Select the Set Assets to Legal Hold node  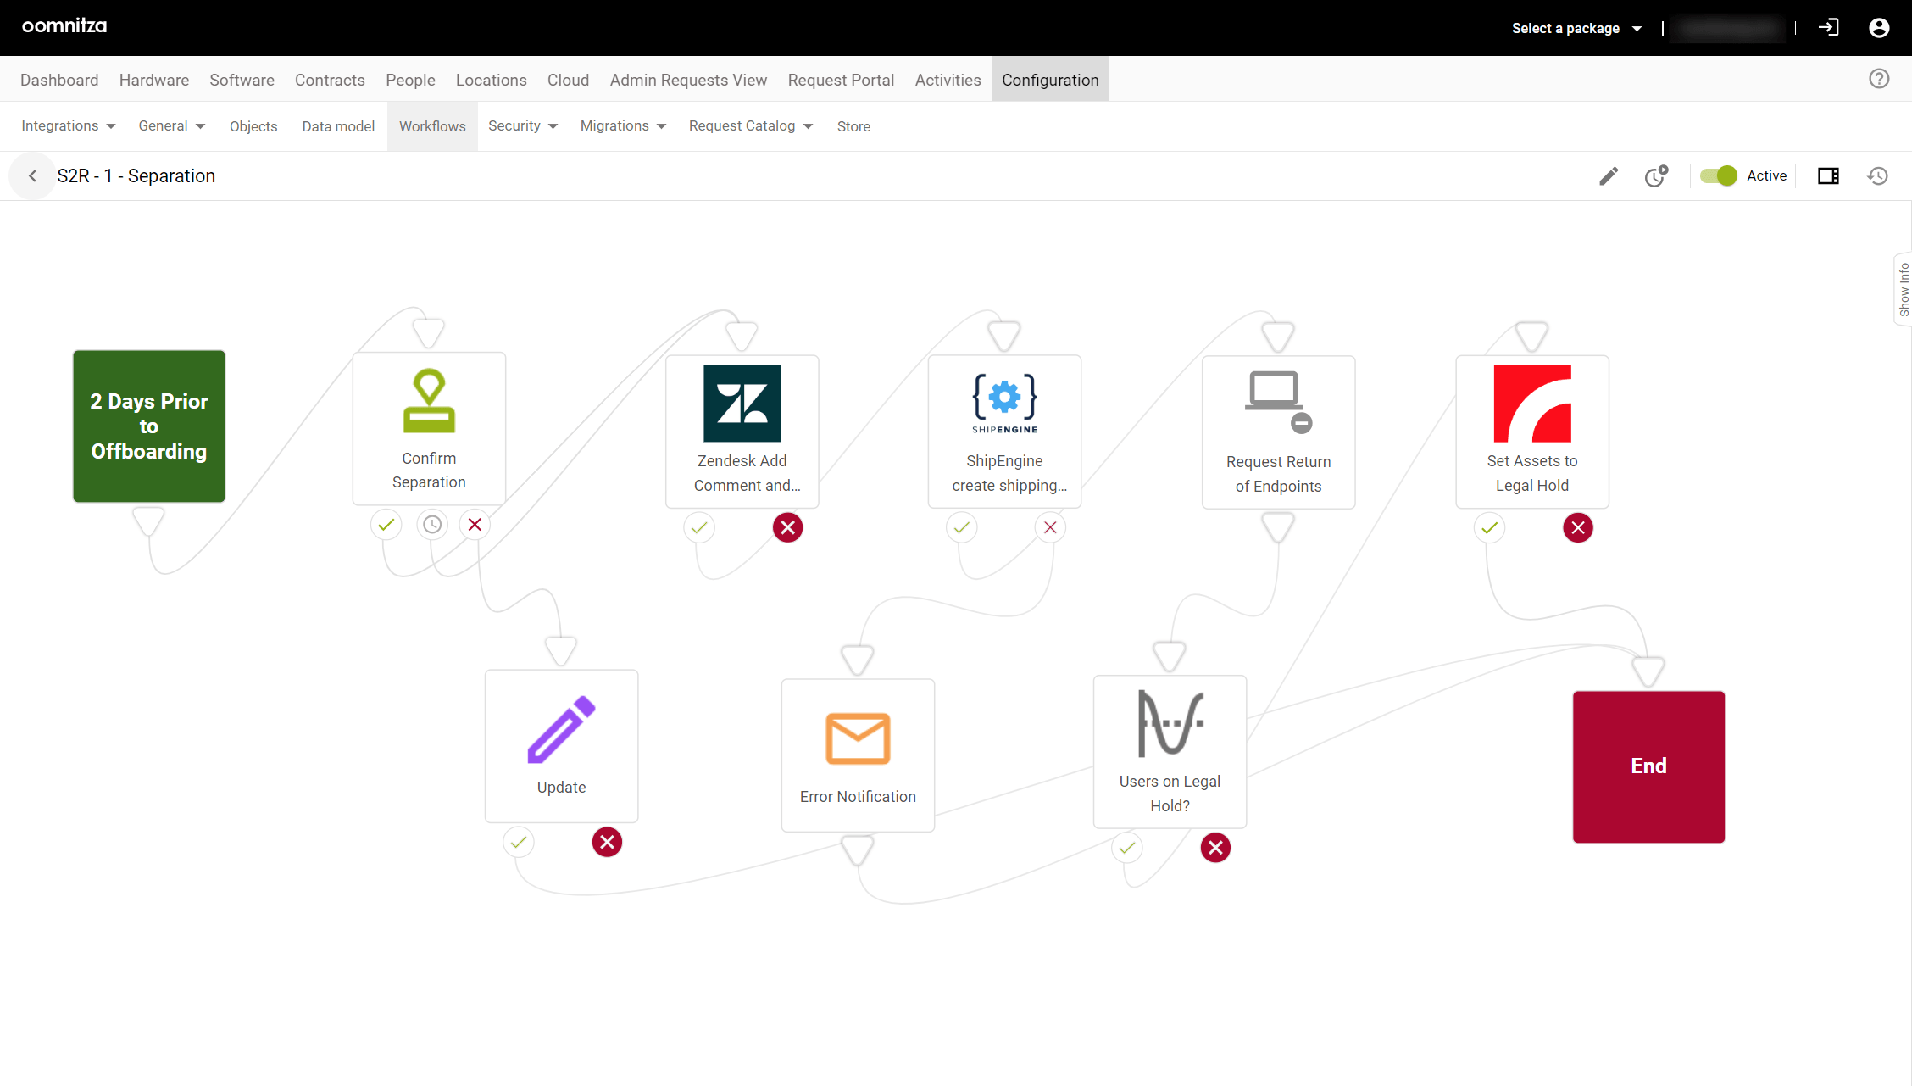(1532, 432)
